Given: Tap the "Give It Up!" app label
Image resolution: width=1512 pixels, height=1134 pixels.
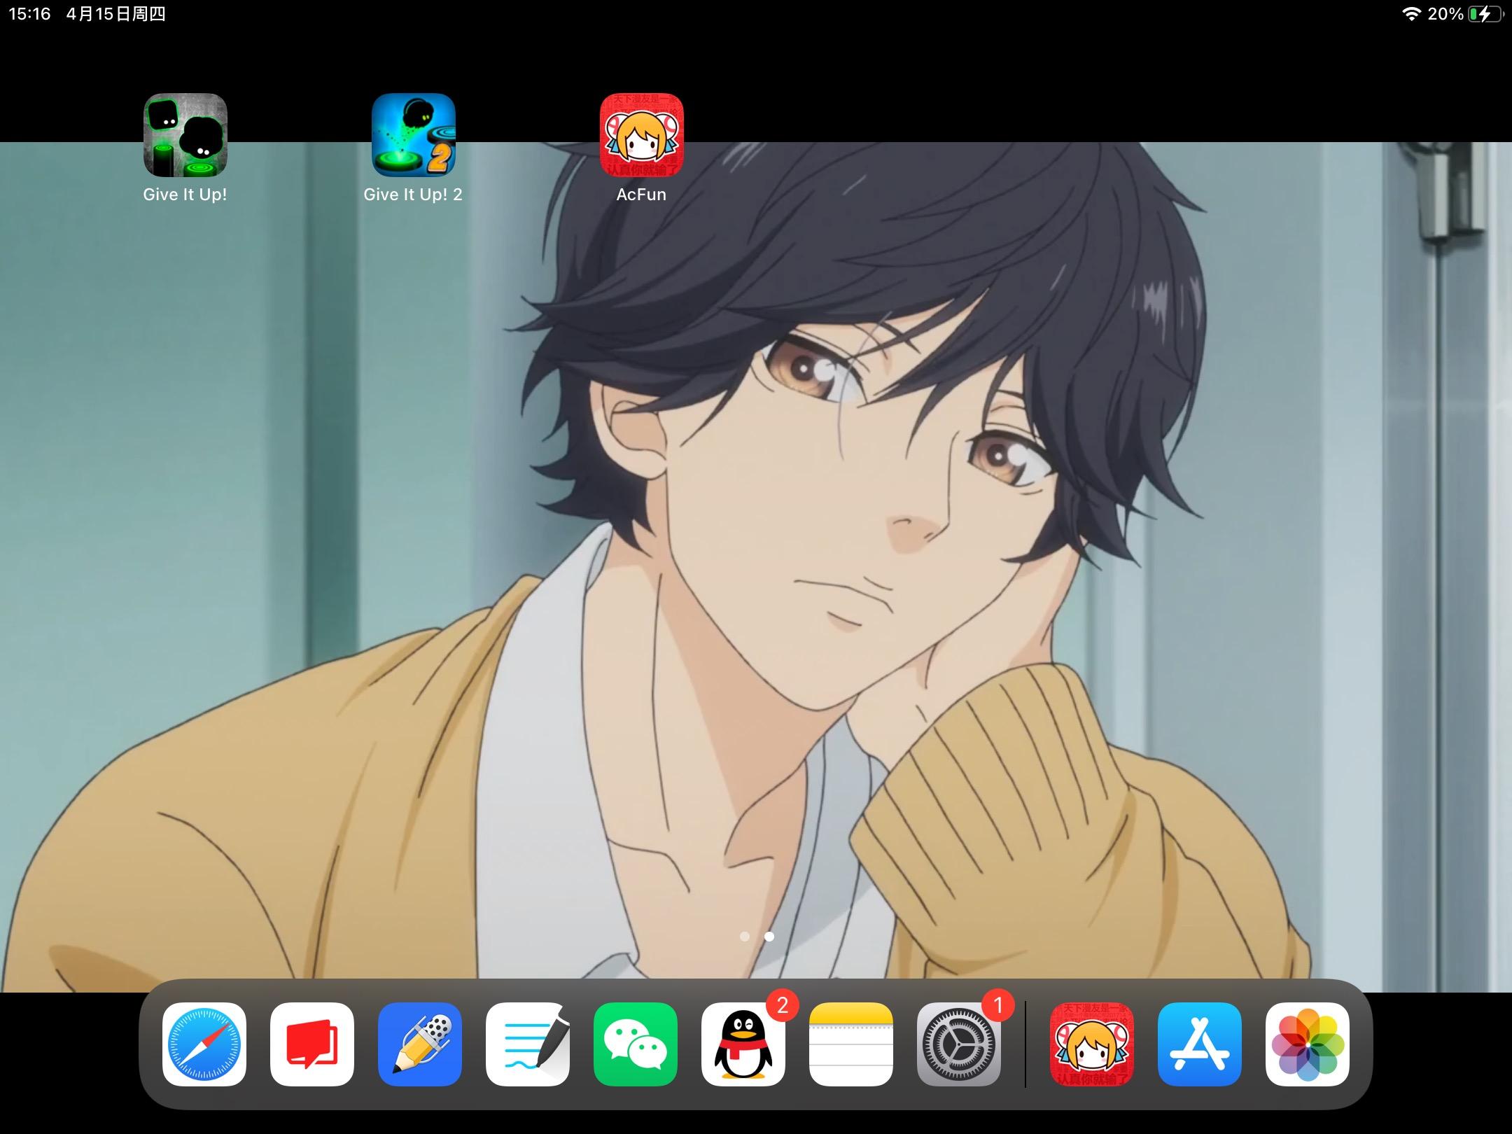Looking at the screenshot, I should point(185,195).
